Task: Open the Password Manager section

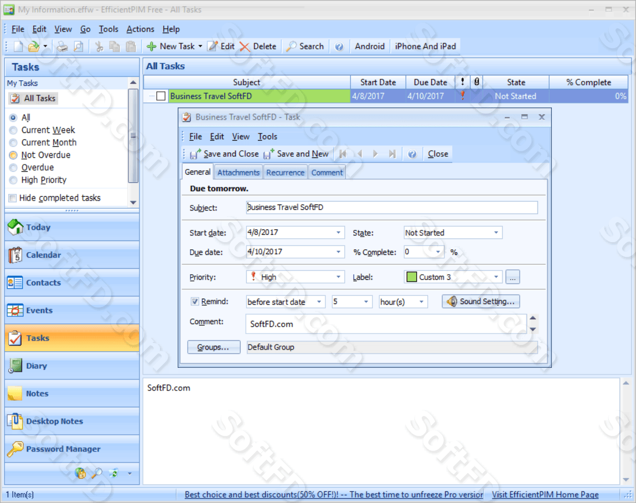Action: [x=72, y=449]
